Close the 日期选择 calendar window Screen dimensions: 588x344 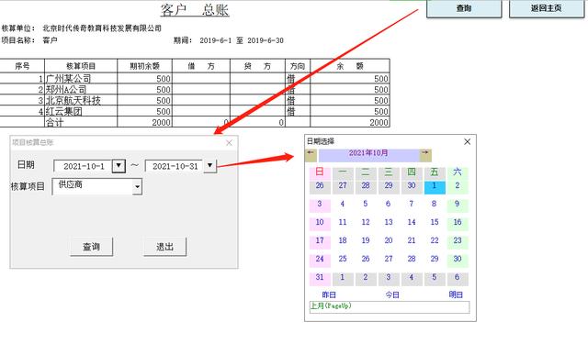coord(467,141)
